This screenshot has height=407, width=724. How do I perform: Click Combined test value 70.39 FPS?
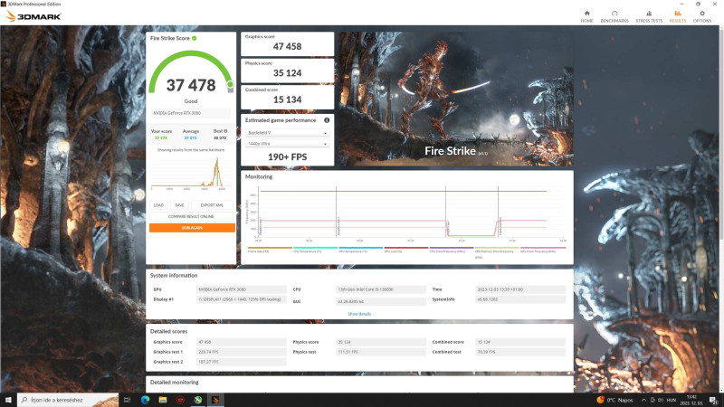[x=520, y=352]
